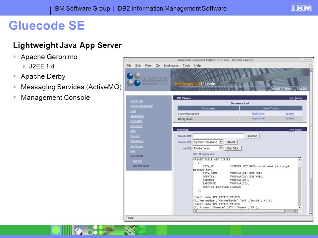318x238 pixels.
Task: Open DB Info under Internal DB
Action: 138,161
